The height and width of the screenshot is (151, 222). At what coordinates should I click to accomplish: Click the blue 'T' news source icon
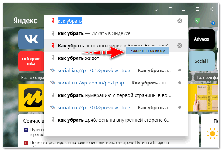coord(26,130)
